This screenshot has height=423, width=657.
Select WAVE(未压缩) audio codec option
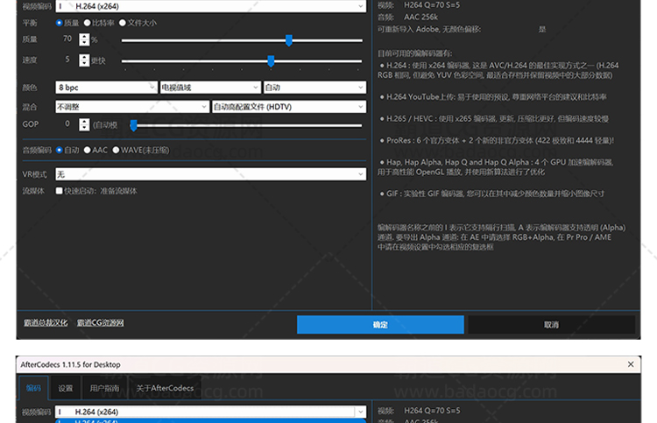click(x=116, y=150)
